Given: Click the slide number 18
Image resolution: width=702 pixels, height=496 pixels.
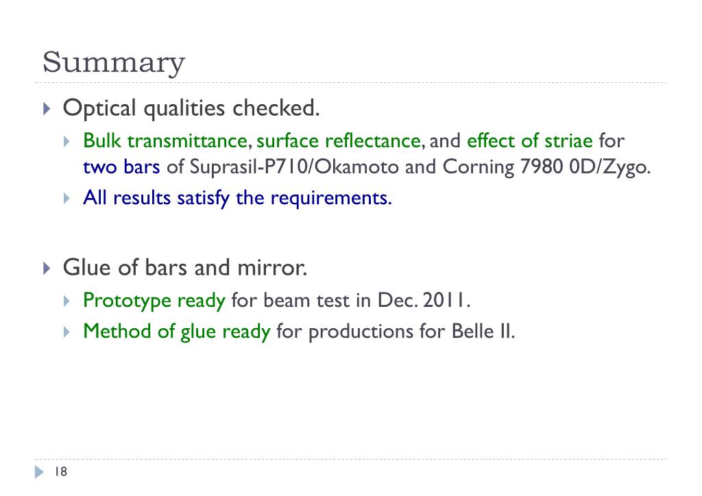Looking at the screenshot, I should click(60, 471).
